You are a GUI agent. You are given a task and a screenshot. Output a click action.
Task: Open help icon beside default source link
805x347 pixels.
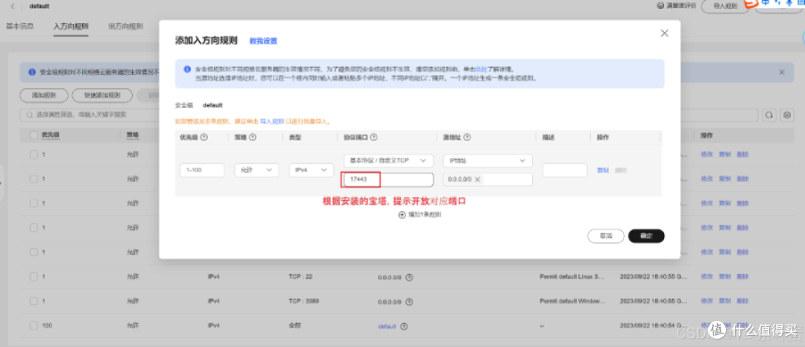pyautogui.click(x=403, y=326)
